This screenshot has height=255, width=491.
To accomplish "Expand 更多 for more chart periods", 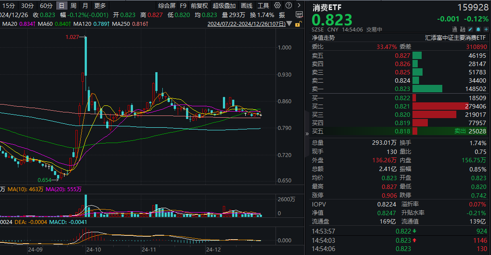I will (x=99, y=6).
